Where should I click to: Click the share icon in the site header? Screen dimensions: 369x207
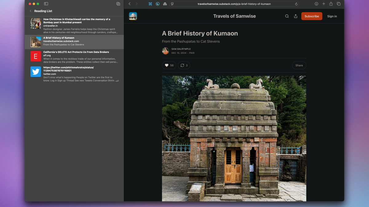coord(296,16)
